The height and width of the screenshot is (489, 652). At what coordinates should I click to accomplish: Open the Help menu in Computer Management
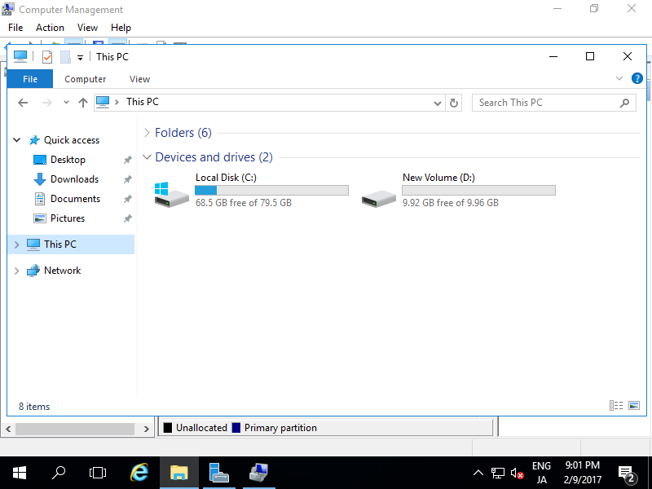(x=121, y=28)
